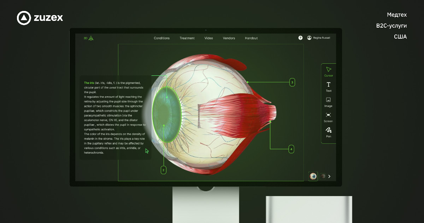Open help via question mark icon
Viewport: 424px width, 223px height.
click(x=300, y=38)
